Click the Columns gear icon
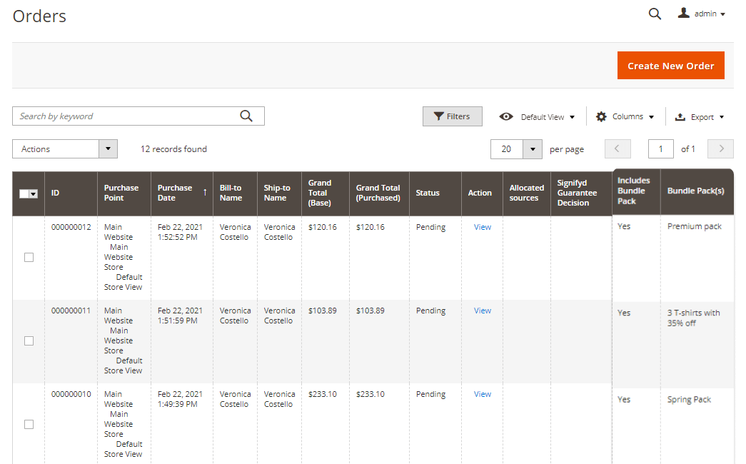This screenshot has height=464, width=746. point(601,116)
